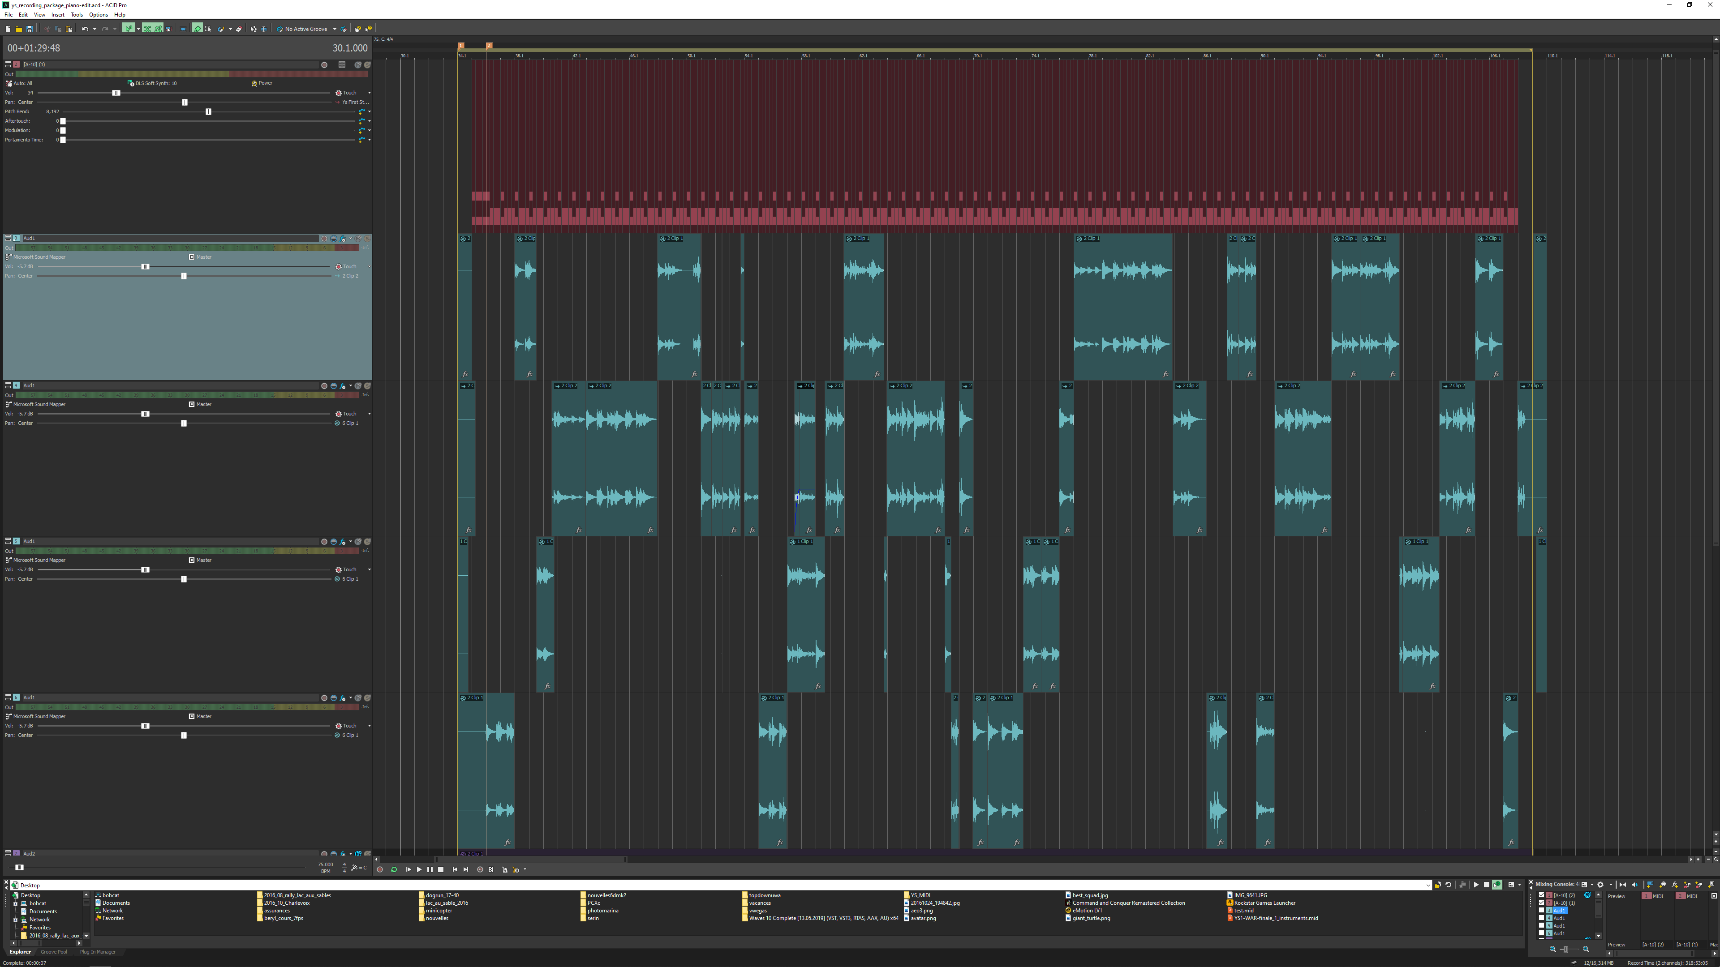
Task: Solo the [A-10] (1) MIDI track
Action: click(367, 65)
